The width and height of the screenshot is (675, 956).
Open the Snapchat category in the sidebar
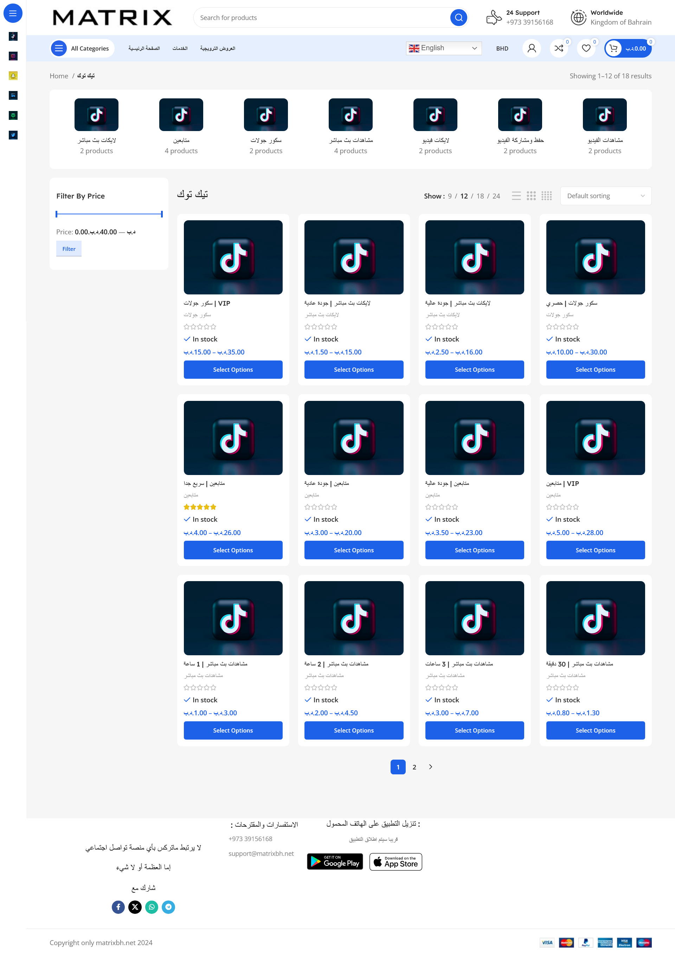(x=13, y=76)
